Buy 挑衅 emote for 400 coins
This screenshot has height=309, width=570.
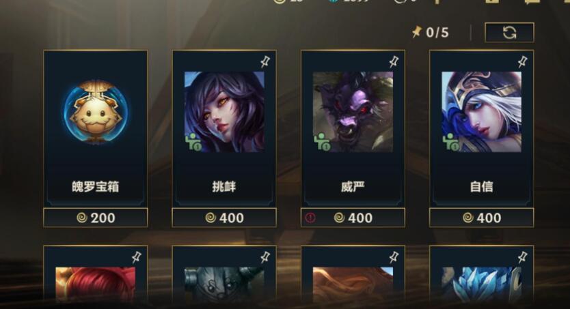[x=224, y=218]
